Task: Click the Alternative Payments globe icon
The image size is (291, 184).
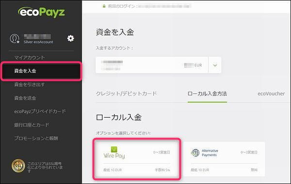Action: tap(195, 153)
